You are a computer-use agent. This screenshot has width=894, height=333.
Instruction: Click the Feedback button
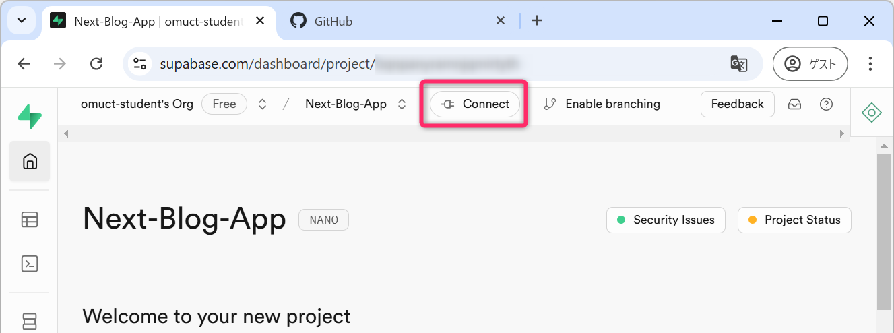click(x=737, y=104)
